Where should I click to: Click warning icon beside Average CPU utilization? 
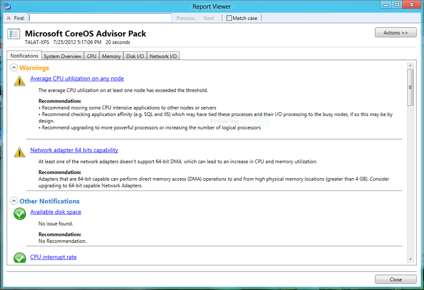pos(19,81)
